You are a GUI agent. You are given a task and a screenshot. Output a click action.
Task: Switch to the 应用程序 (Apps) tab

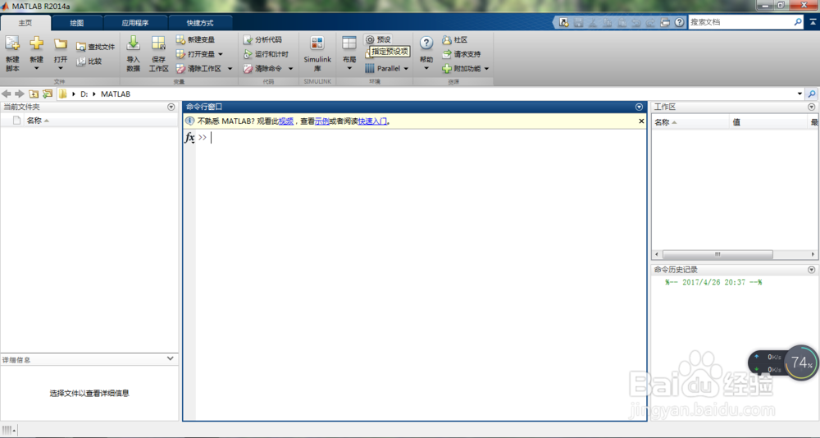135,23
